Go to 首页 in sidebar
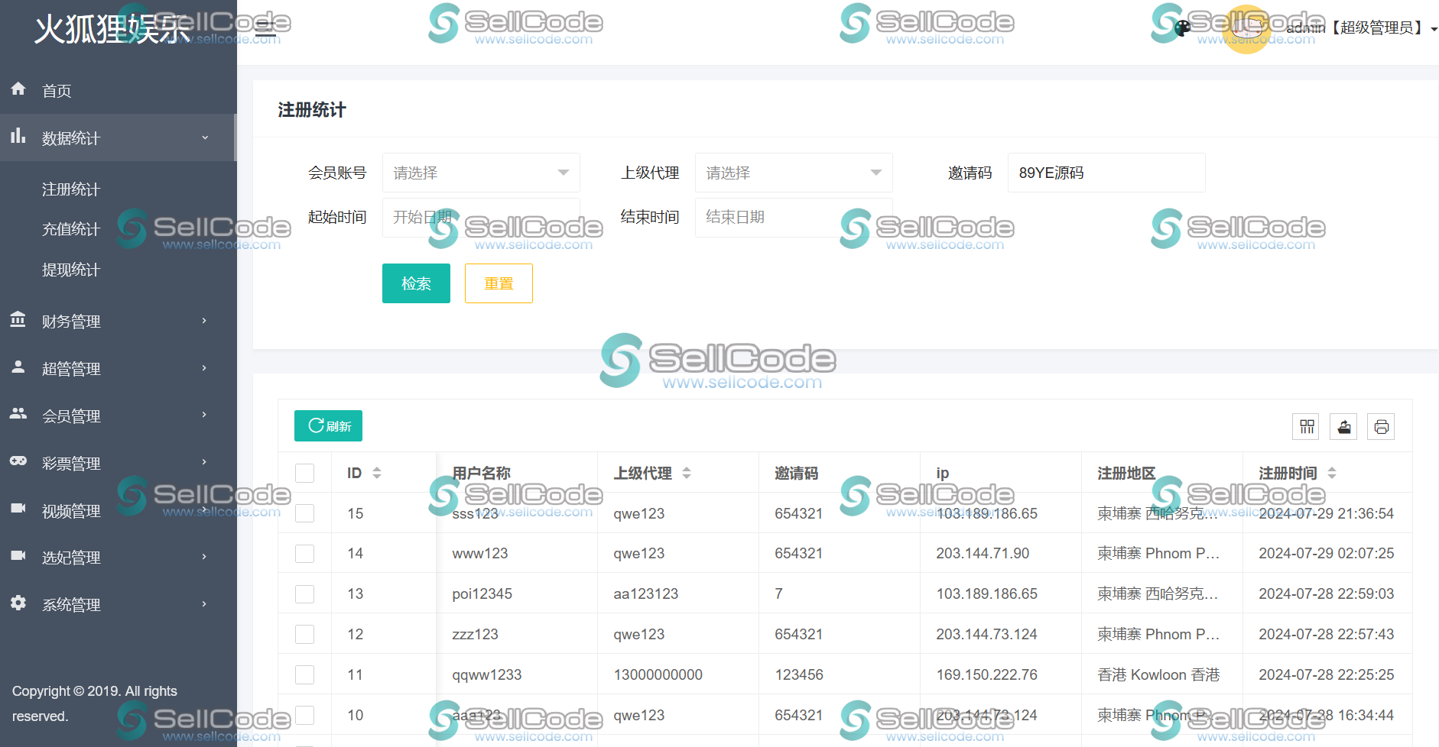 119,90
